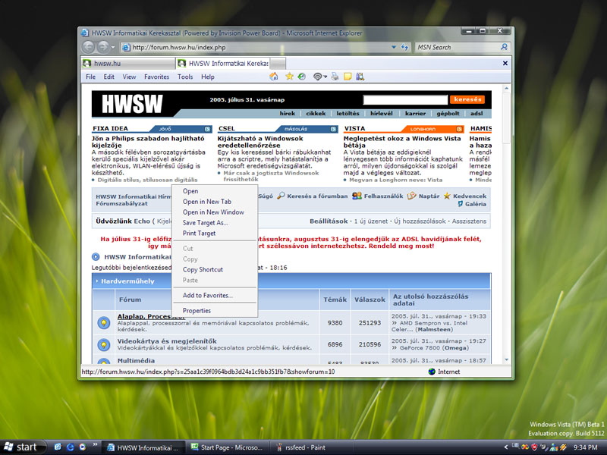The image size is (607, 455).
Task: Click the MSN Search magnifier icon
Action: click(x=504, y=47)
